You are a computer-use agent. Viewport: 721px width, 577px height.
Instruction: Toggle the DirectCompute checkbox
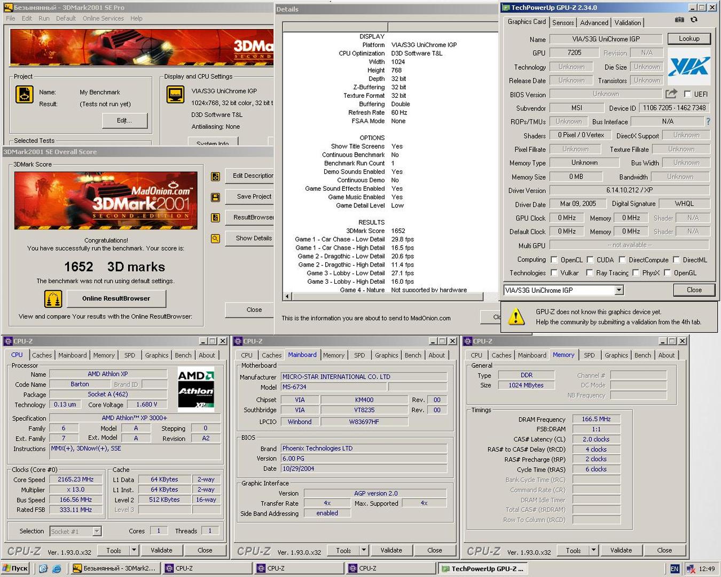(622, 260)
